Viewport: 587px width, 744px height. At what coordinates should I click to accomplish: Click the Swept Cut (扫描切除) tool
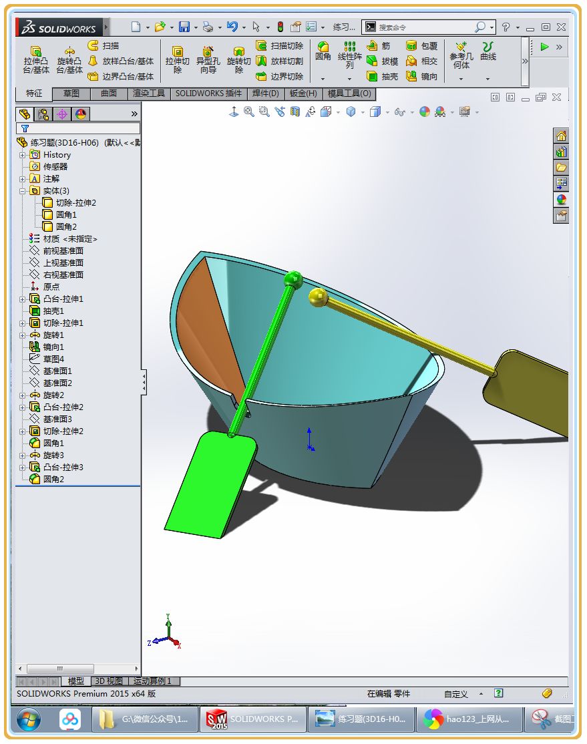point(280,45)
